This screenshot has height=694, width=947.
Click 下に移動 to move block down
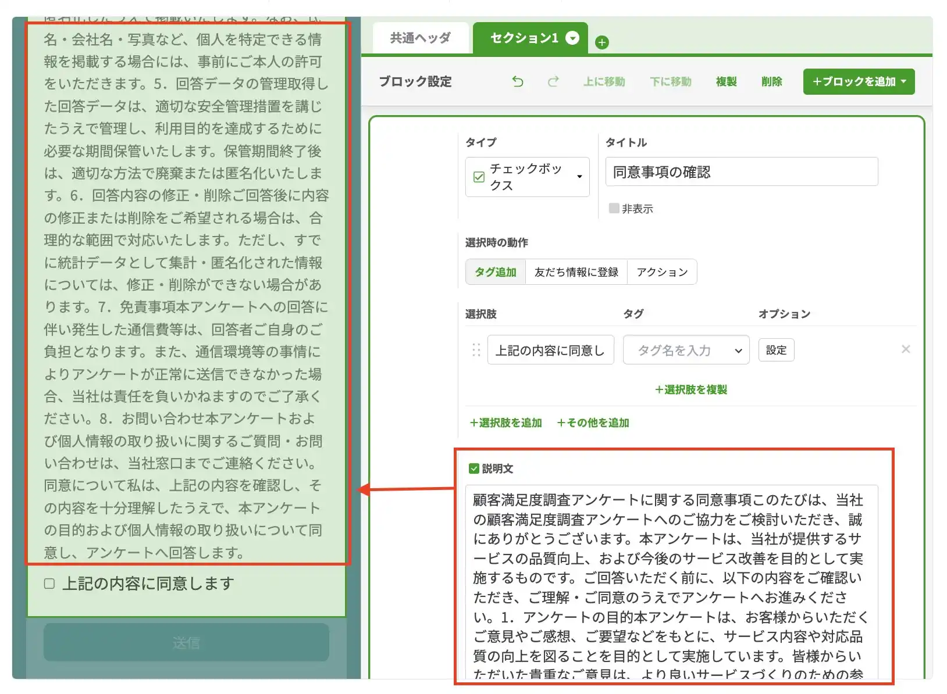pyautogui.click(x=671, y=81)
